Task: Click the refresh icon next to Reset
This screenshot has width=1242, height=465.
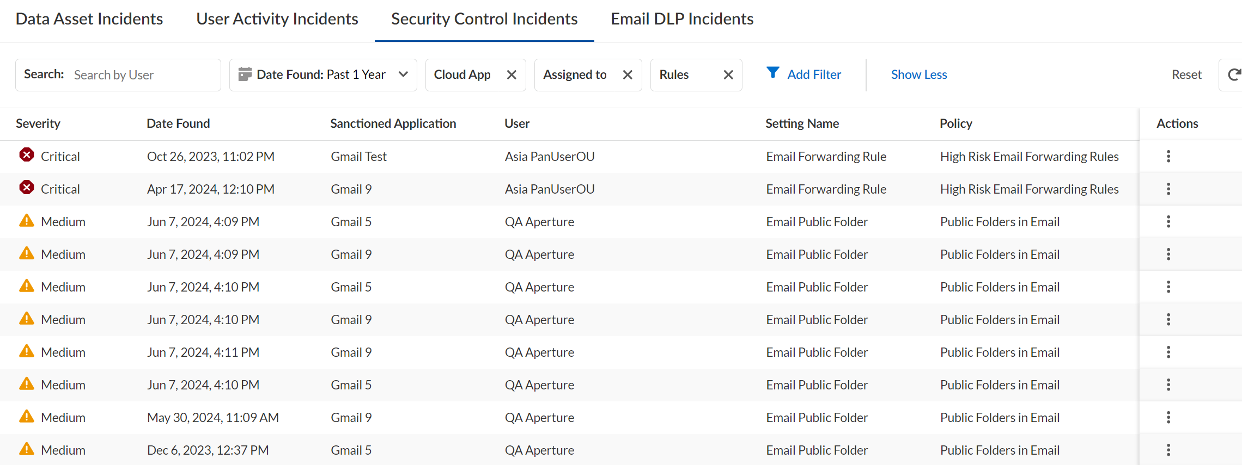Action: pos(1233,75)
